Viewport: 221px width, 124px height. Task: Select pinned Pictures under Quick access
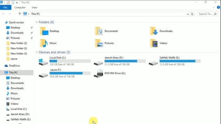click(x=13, y=38)
